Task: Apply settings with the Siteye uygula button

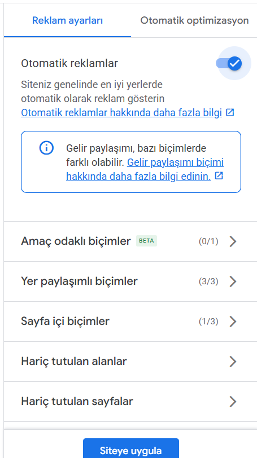Action: pos(130,448)
